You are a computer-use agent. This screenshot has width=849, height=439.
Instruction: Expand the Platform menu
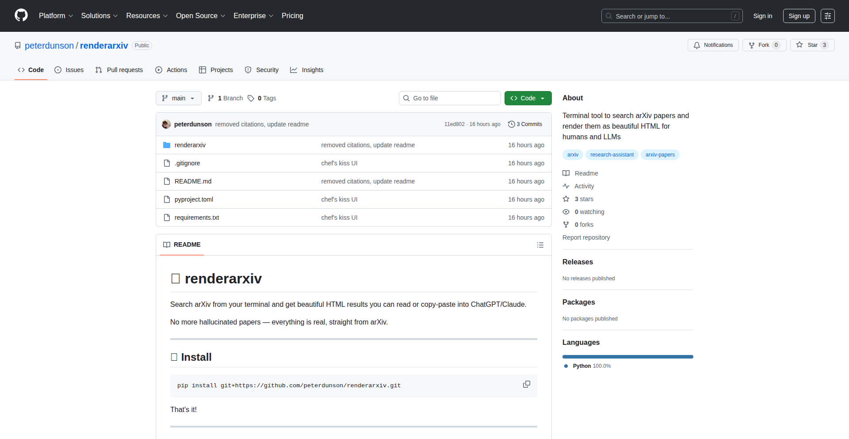click(56, 16)
